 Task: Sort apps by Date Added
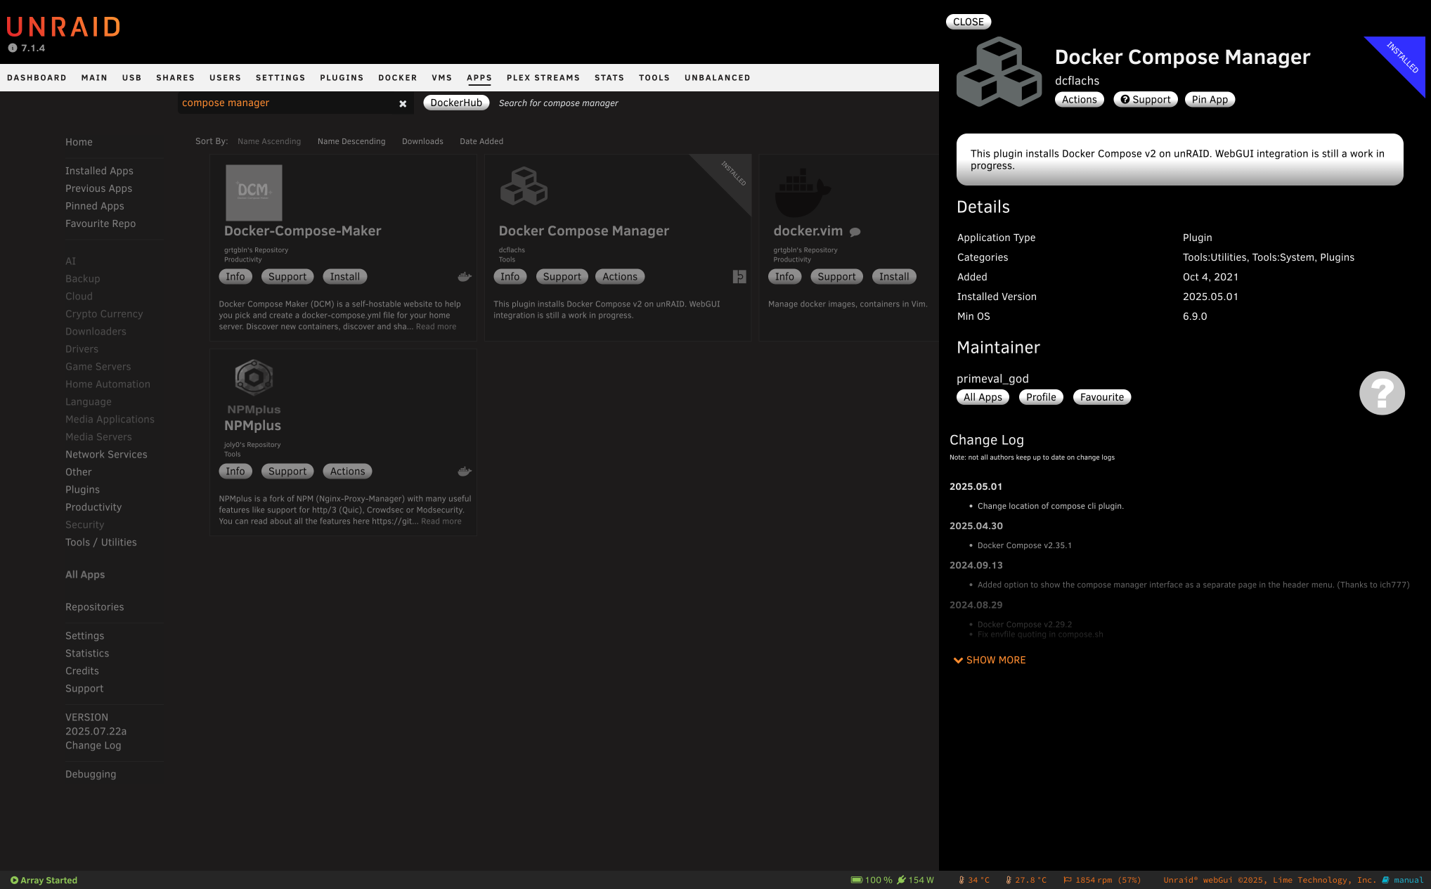pos(481,141)
